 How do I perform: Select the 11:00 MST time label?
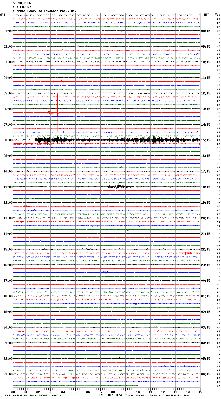click(x=8, y=187)
